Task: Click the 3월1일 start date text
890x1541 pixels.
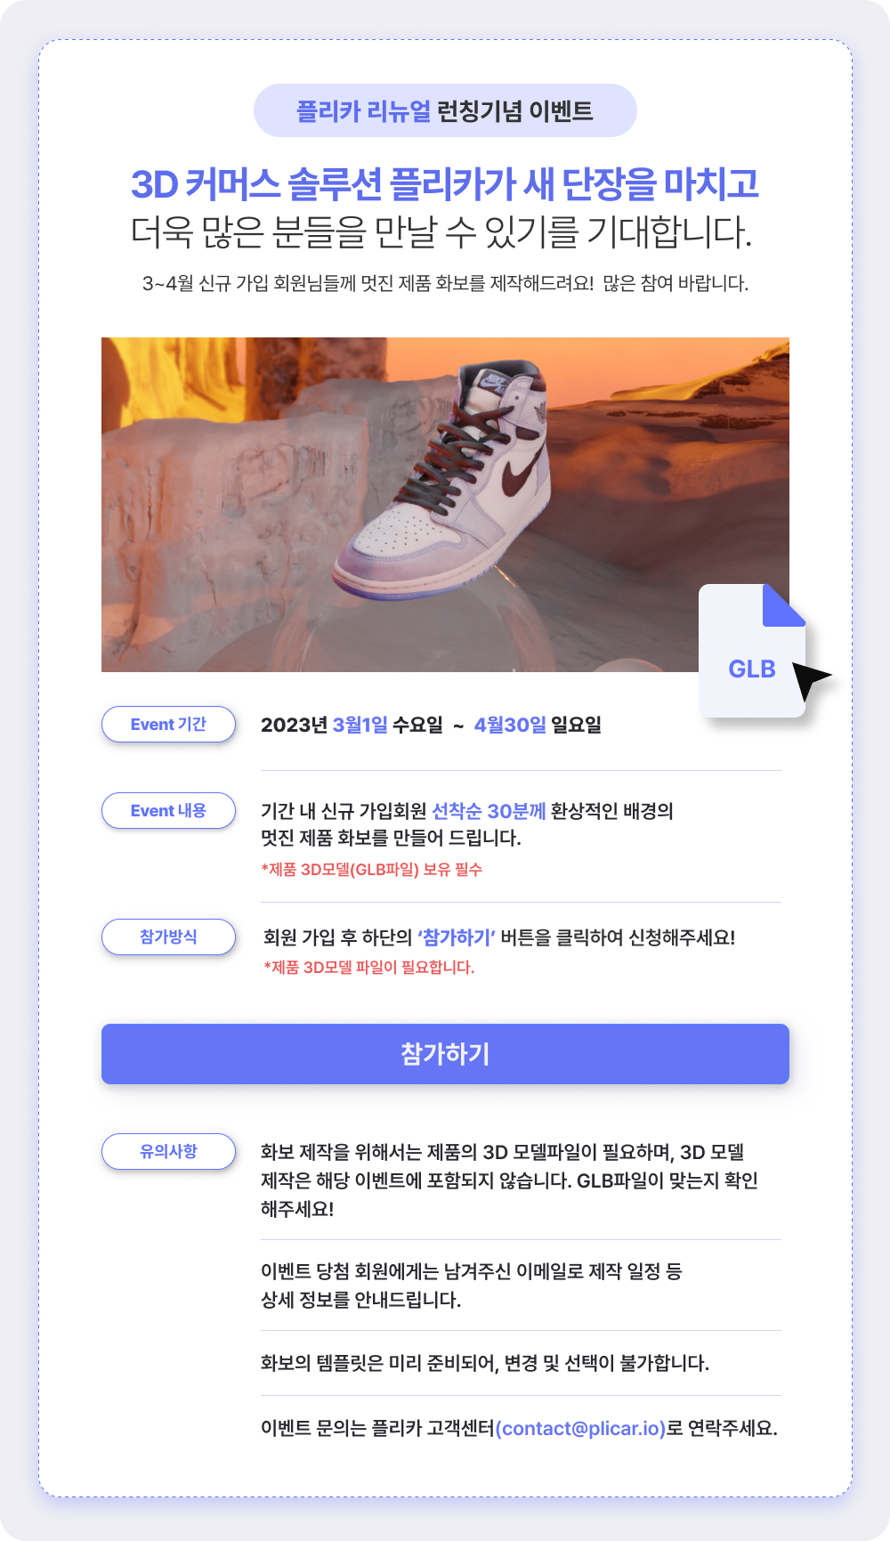Action: pos(360,725)
